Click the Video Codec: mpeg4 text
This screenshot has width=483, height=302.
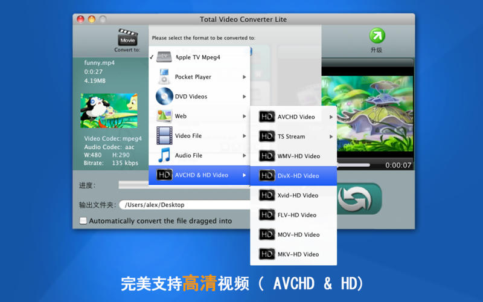(113, 139)
